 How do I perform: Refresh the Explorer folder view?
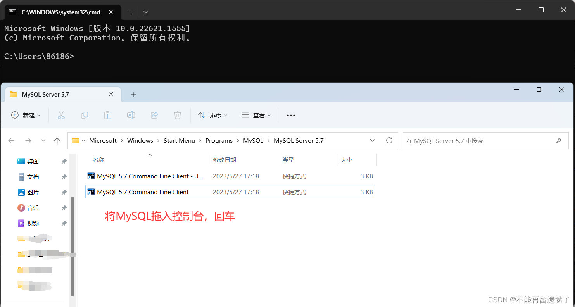[389, 140]
